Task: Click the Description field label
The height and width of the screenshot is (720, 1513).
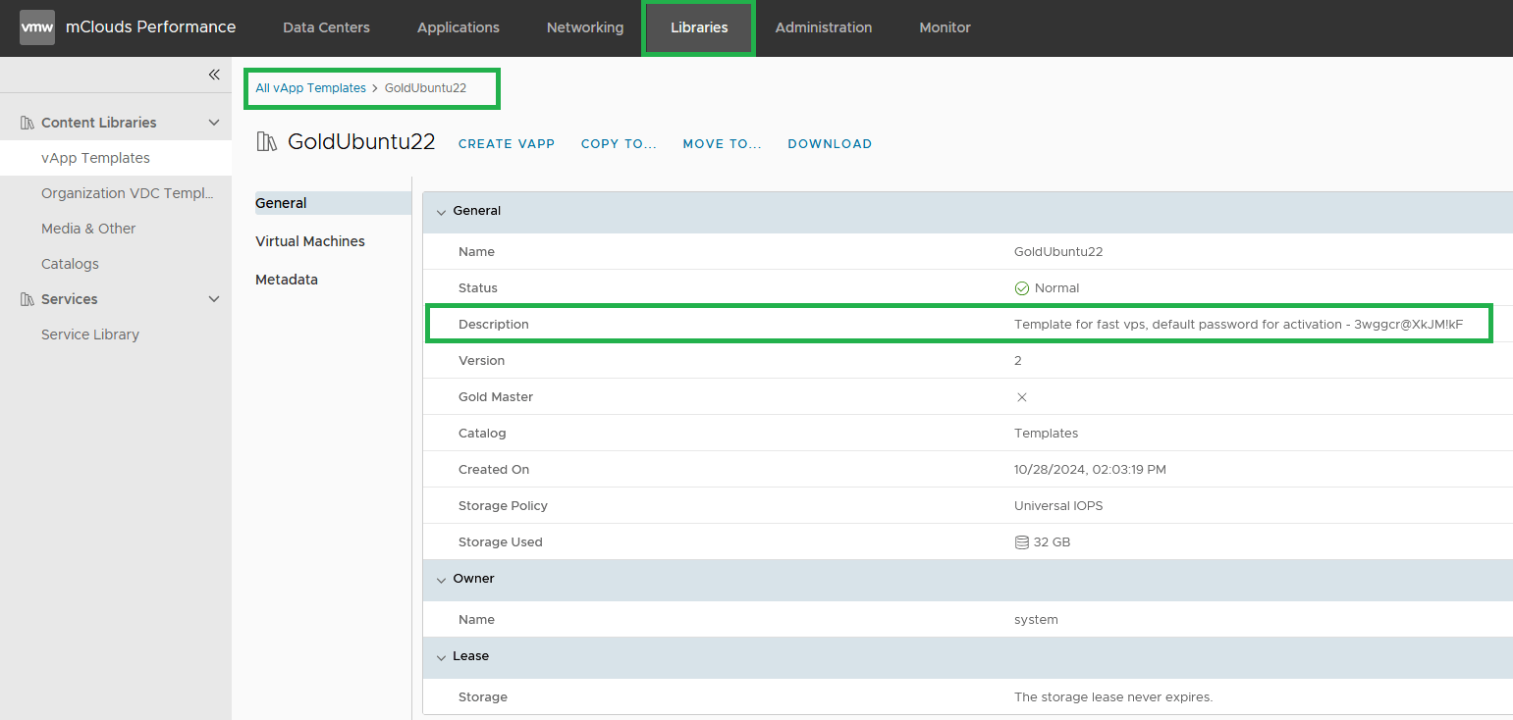Action: (x=494, y=325)
